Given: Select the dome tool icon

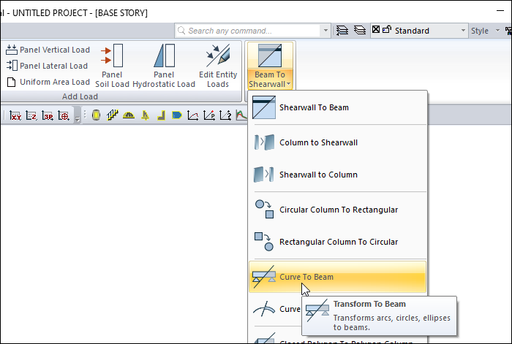Looking at the screenshot, I should point(129,115).
